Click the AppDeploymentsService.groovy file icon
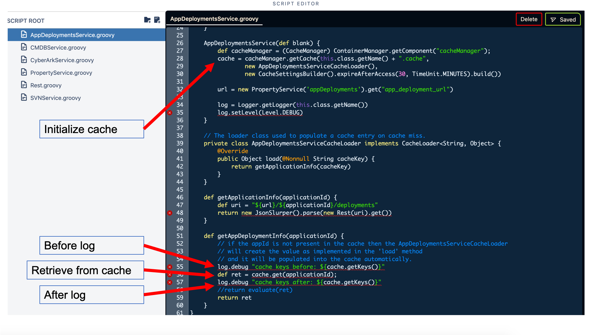This screenshot has width=592, height=335. point(24,34)
